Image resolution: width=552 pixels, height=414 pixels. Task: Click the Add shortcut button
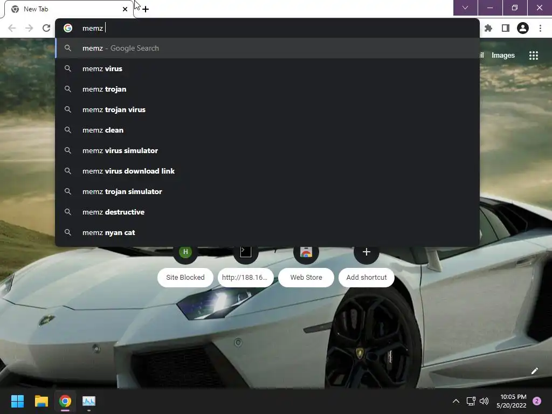pyautogui.click(x=367, y=278)
